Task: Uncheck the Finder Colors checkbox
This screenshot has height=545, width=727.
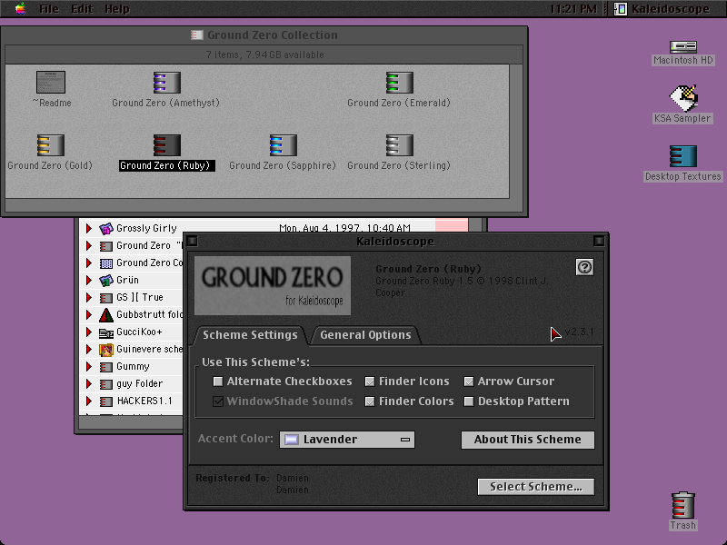Action: click(370, 401)
